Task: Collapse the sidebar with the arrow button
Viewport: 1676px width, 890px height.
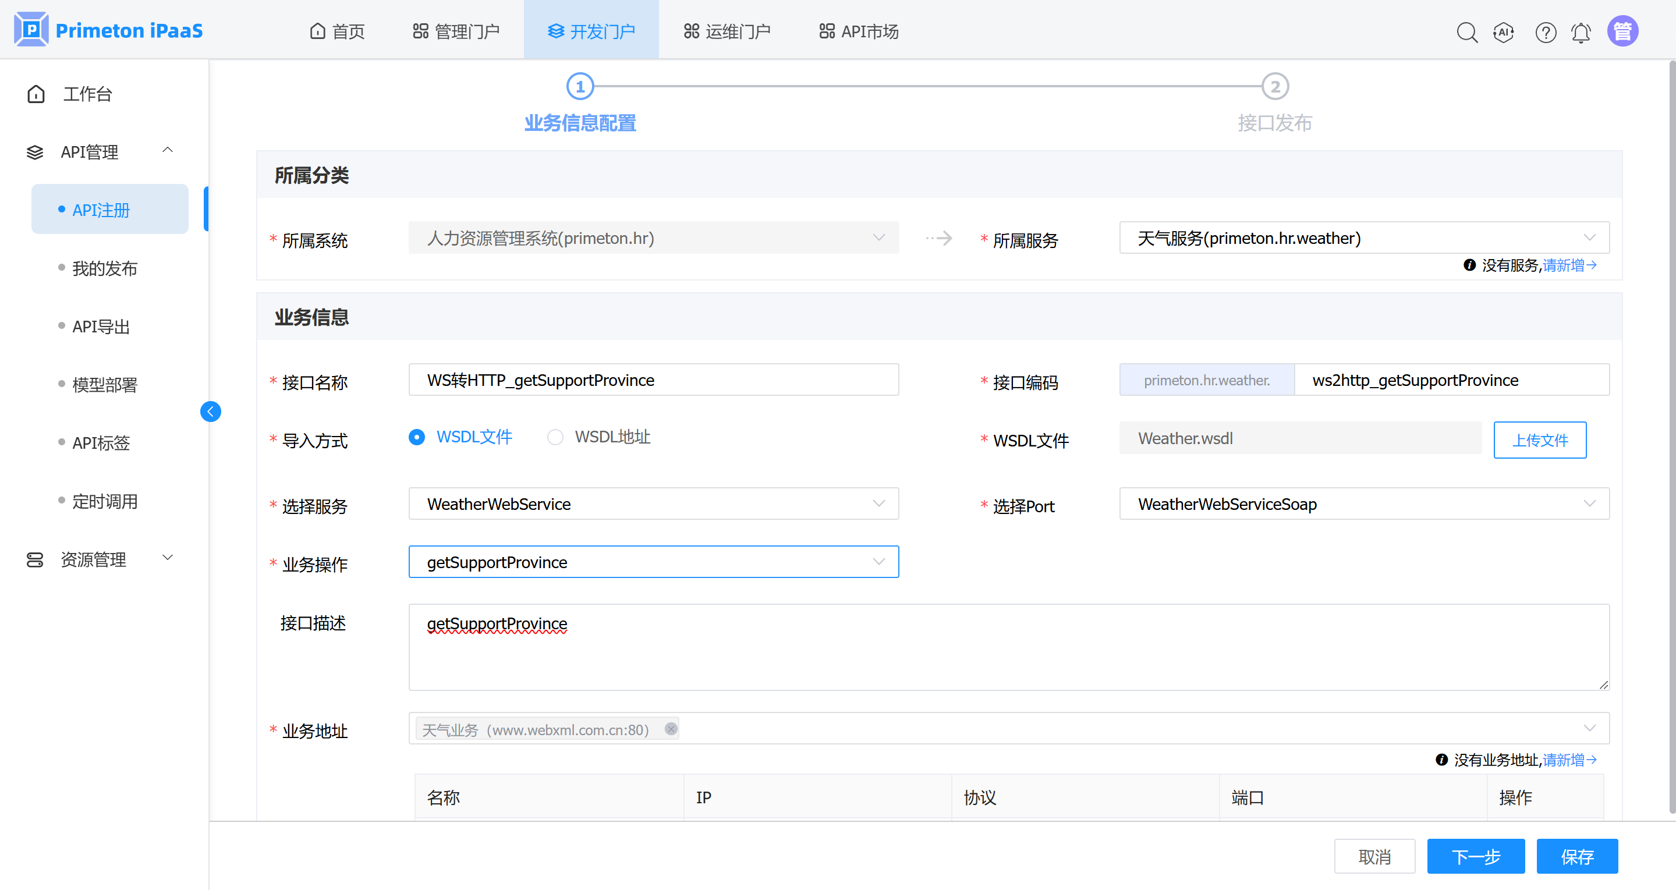Action: click(210, 411)
